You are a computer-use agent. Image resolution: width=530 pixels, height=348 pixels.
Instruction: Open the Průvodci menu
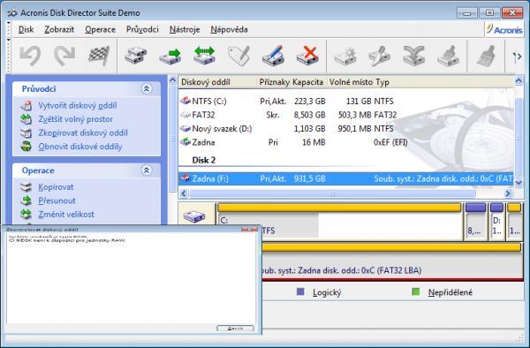pos(142,30)
